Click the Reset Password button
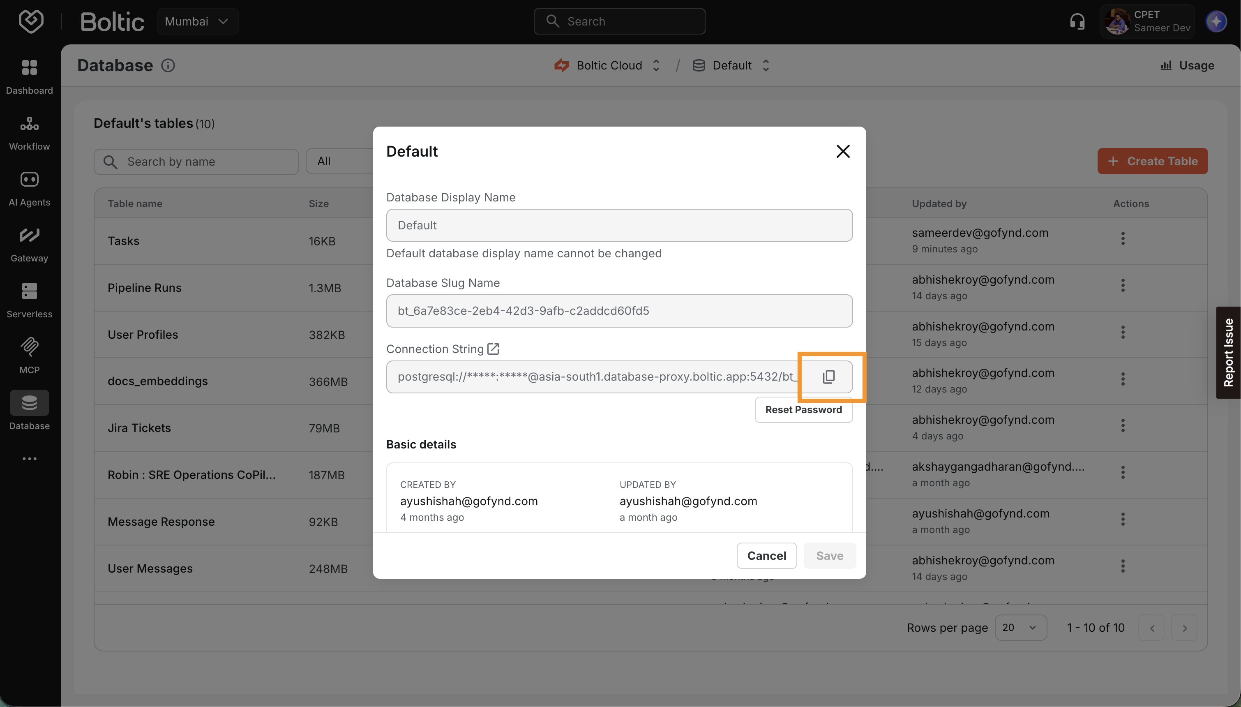This screenshot has width=1241, height=707. click(803, 409)
